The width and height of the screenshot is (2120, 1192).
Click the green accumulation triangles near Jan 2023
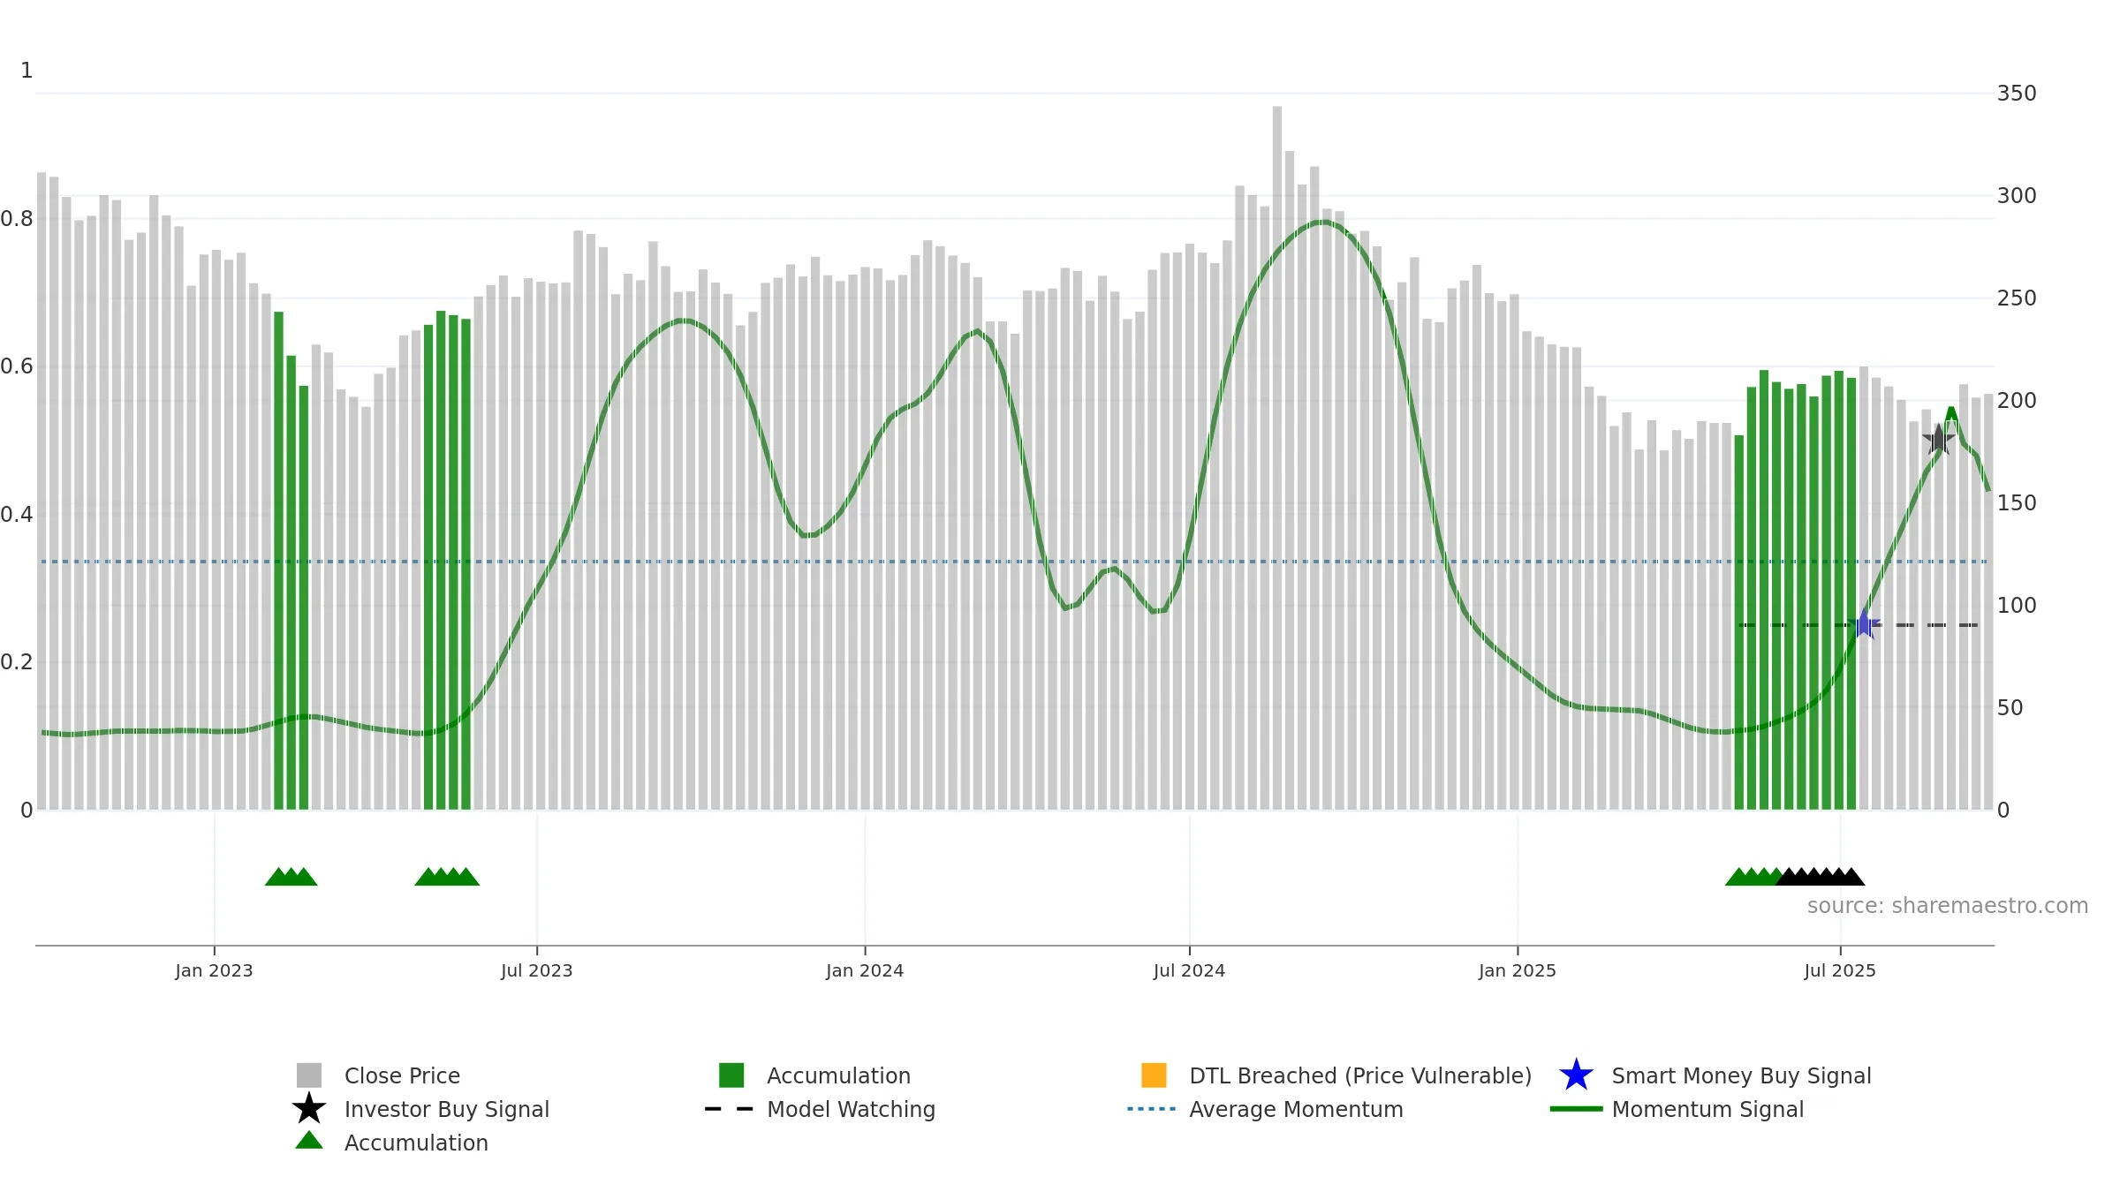291,877
